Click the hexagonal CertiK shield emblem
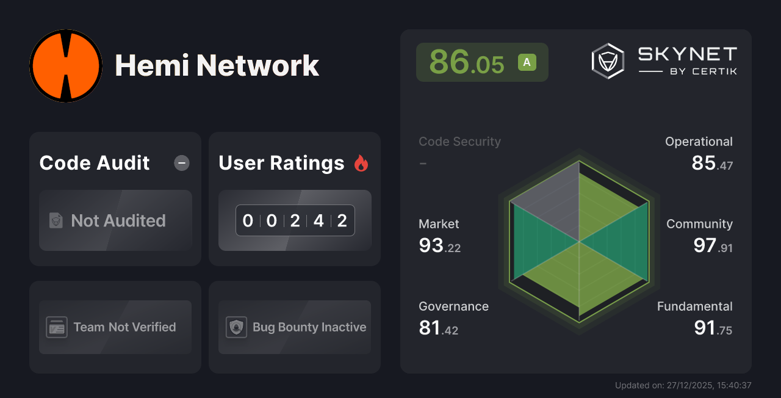Viewport: 781px width, 398px height. coord(607,60)
